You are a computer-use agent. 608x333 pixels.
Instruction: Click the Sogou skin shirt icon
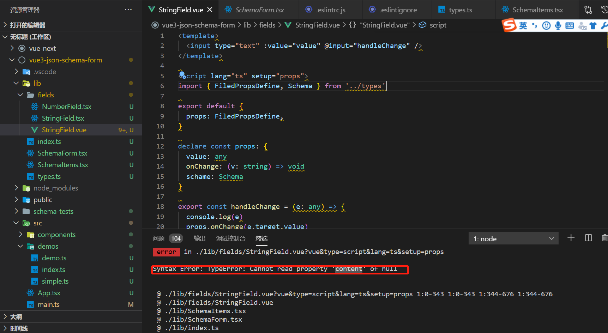(593, 25)
